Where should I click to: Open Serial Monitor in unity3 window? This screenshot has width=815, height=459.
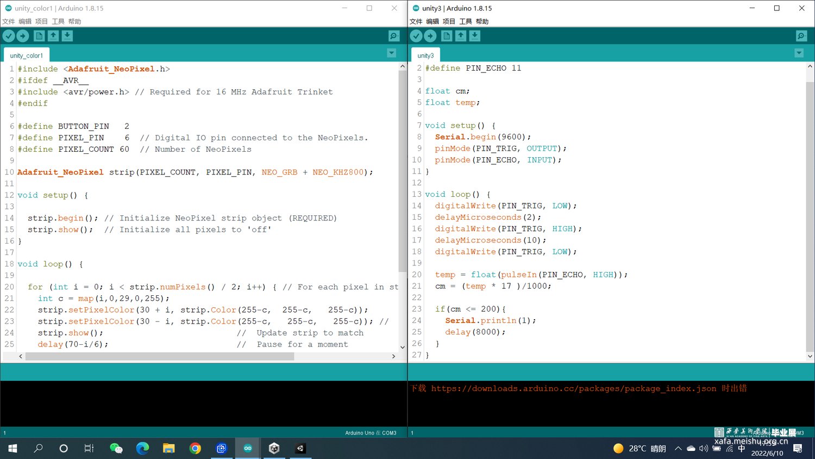[801, 36]
